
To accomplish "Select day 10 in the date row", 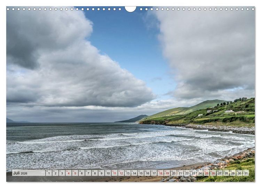I will point(108,173).
